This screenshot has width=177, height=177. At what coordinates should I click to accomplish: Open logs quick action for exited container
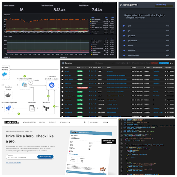point(90,88)
